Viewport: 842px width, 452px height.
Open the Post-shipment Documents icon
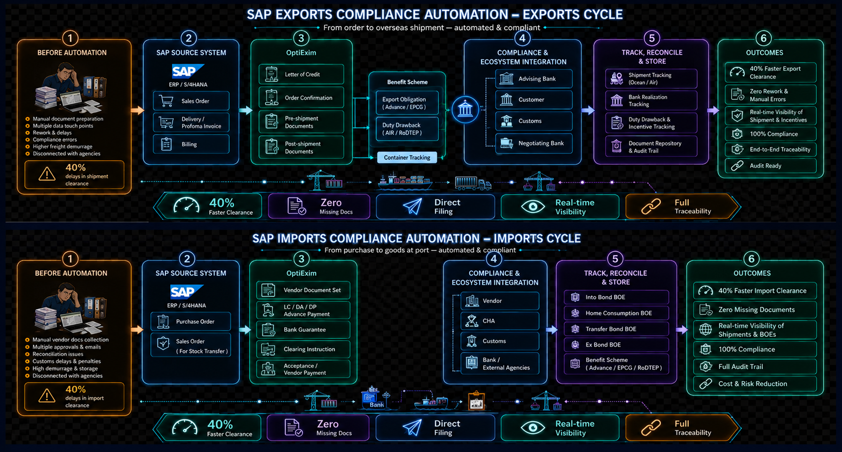271,147
